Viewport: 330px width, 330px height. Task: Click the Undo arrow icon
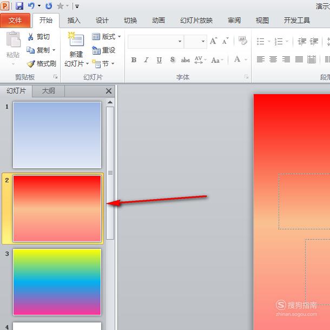point(31,6)
